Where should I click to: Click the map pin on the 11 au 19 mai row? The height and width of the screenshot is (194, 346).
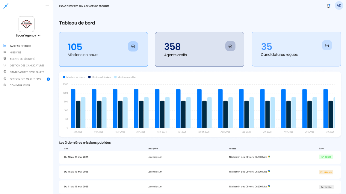tap(269, 186)
